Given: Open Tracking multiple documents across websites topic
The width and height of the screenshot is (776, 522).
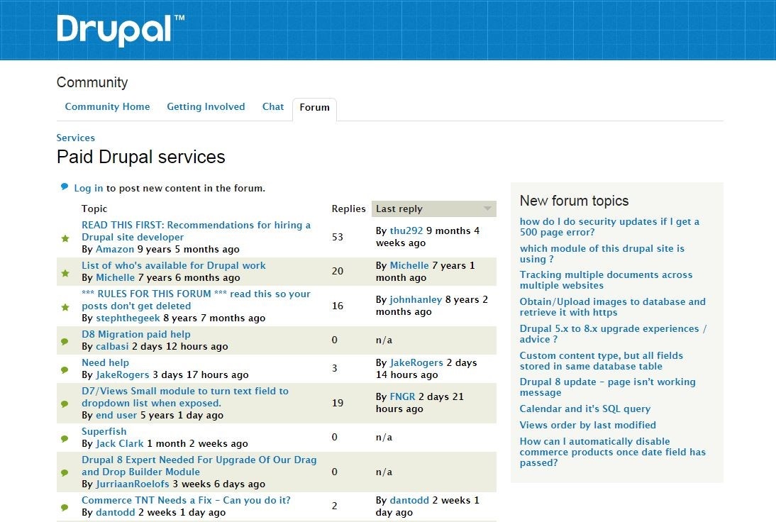Looking at the screenshot, I should click(x=606, y=280).
